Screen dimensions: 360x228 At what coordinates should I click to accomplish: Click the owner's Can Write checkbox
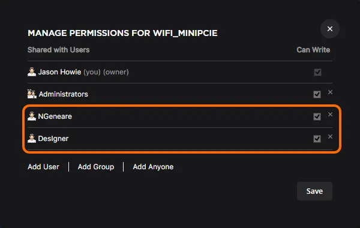click(317, 72)
